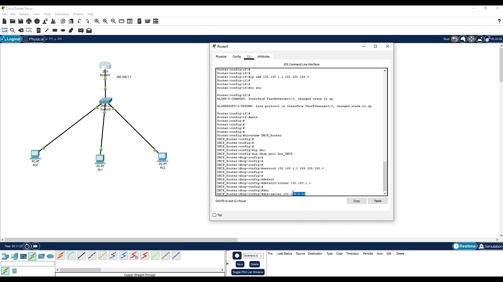The height and width of the screenshot is (282, 503).
Task: Tick the Top checkbox in Router0 window
Action: [214, 215]
